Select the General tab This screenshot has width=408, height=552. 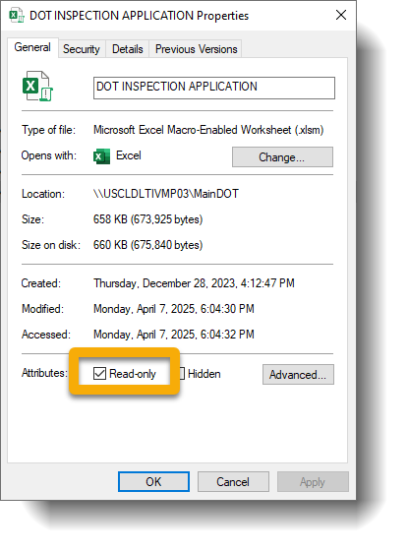32,47
